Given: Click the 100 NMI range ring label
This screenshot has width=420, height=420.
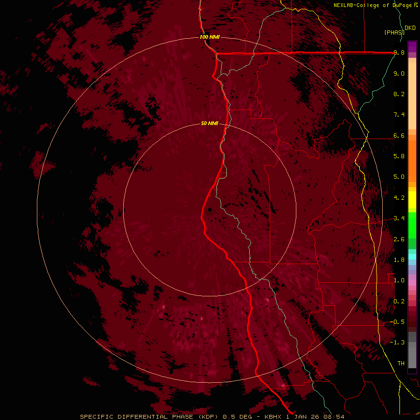Looking at the screenshot, I should (x=210, y=37).
